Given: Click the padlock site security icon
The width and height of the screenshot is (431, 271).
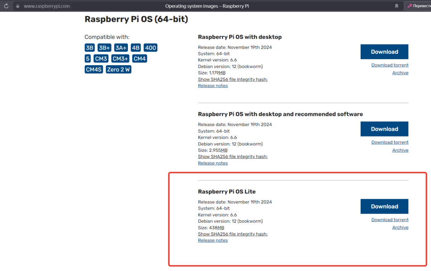Looking at the screenshot, I should 17,6.
